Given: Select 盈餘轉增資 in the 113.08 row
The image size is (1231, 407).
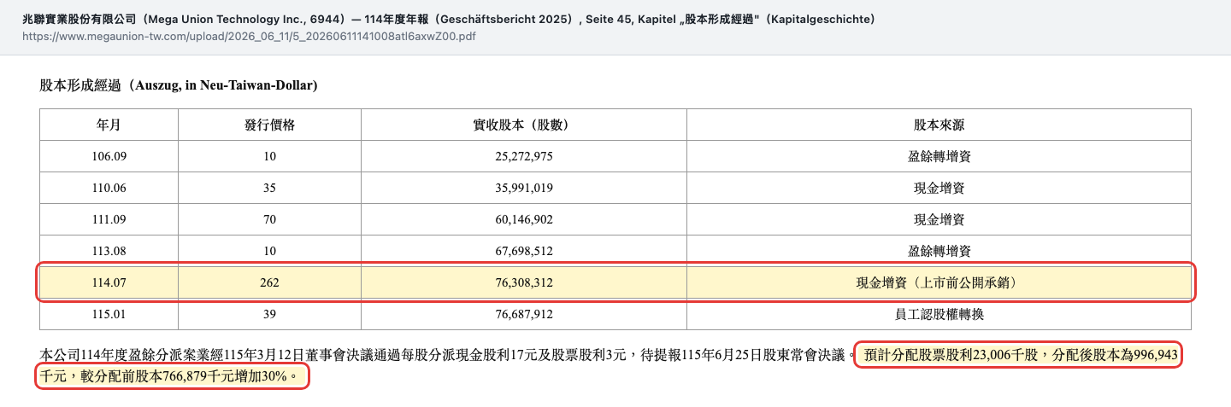Looking at the screenshot, I should click(x=939, y=252).
